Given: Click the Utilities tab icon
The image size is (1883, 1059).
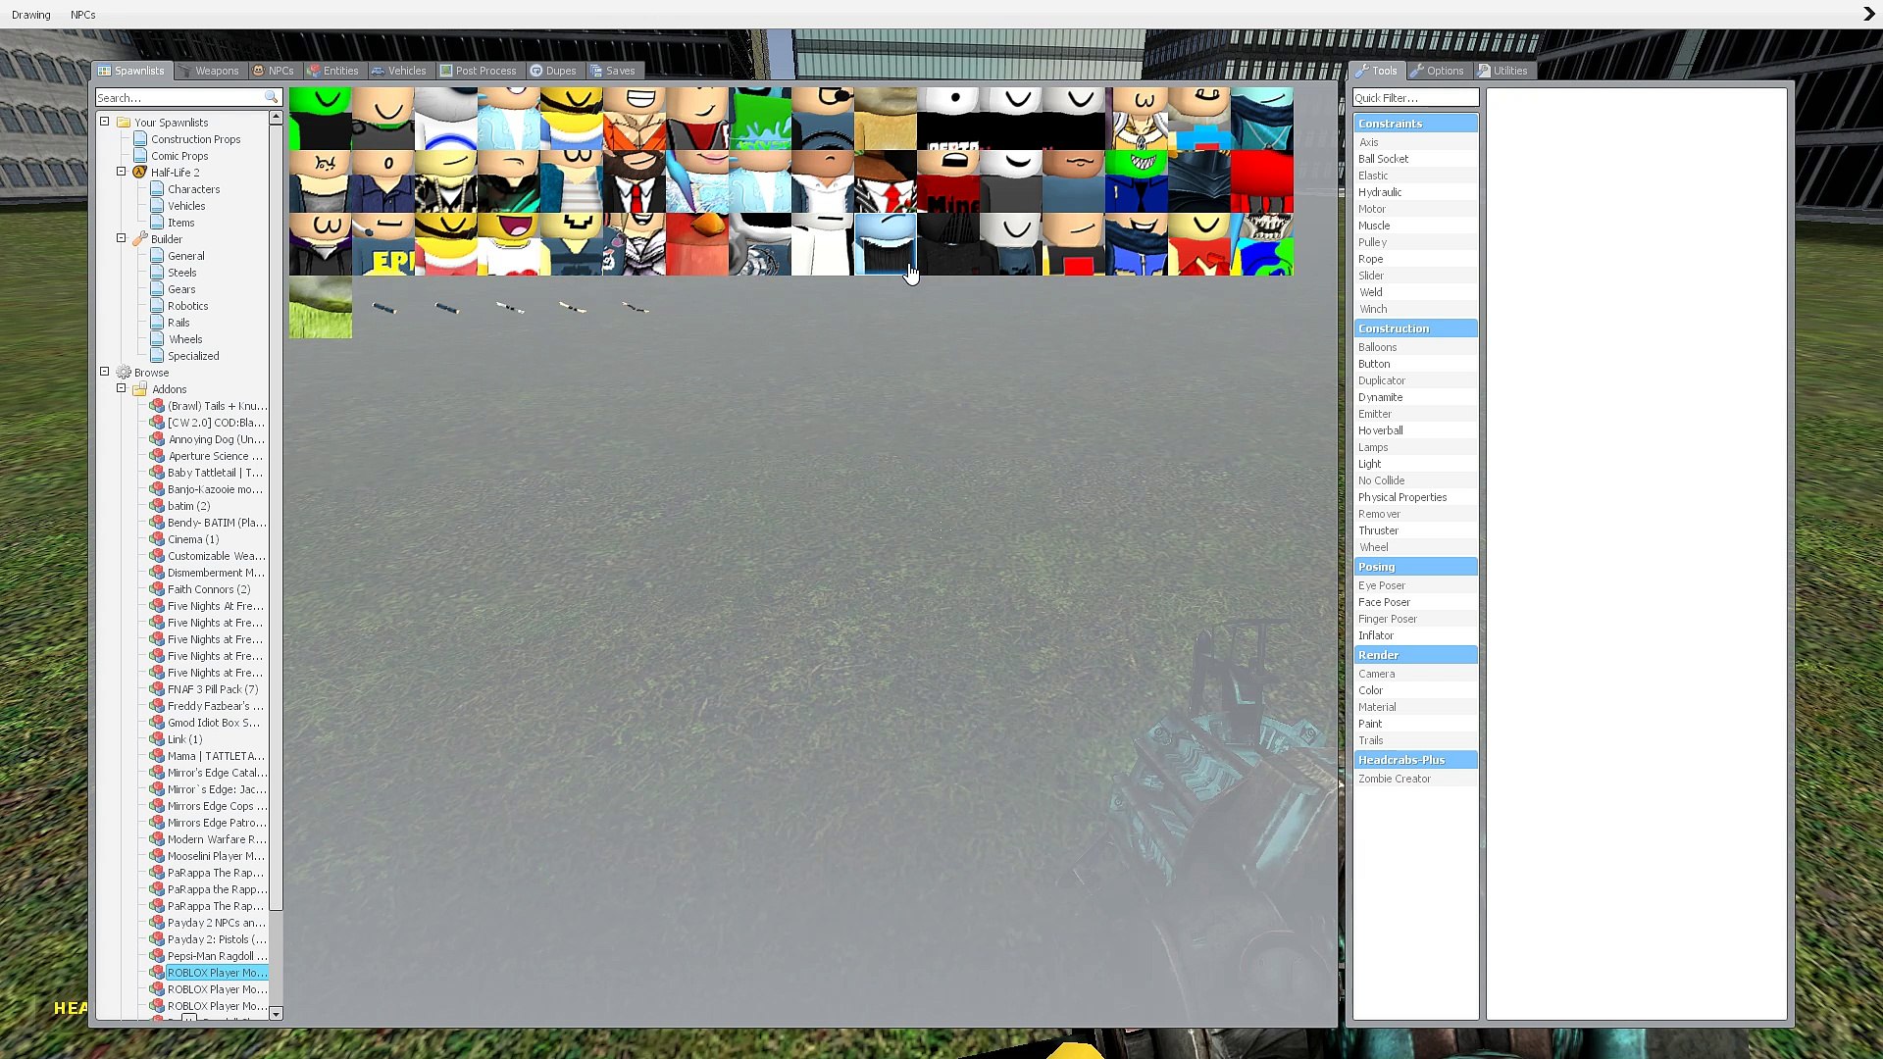Looking at the screenshot, I should 1484,71.
